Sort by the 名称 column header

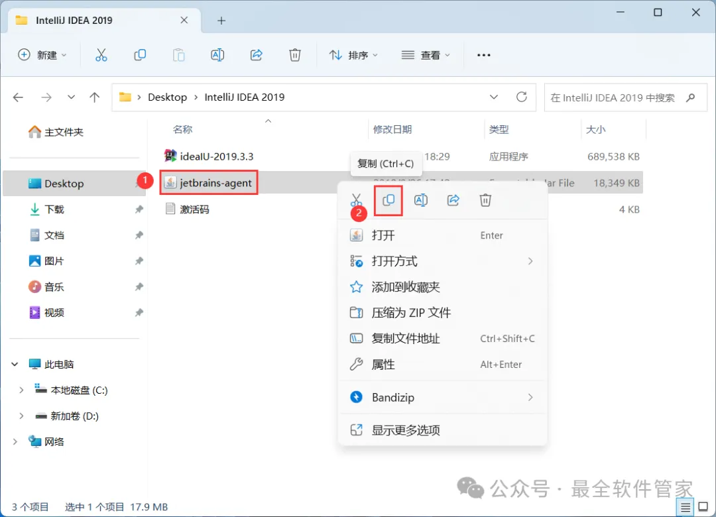point(183,130)
